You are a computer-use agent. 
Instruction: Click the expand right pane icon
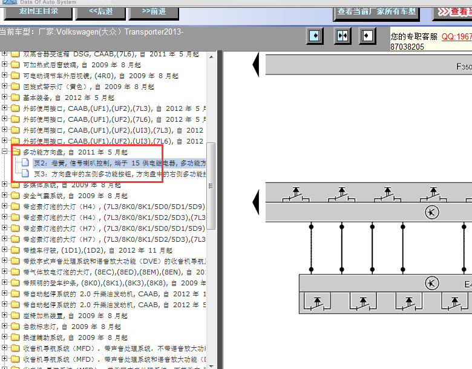[x=315, y=36]
